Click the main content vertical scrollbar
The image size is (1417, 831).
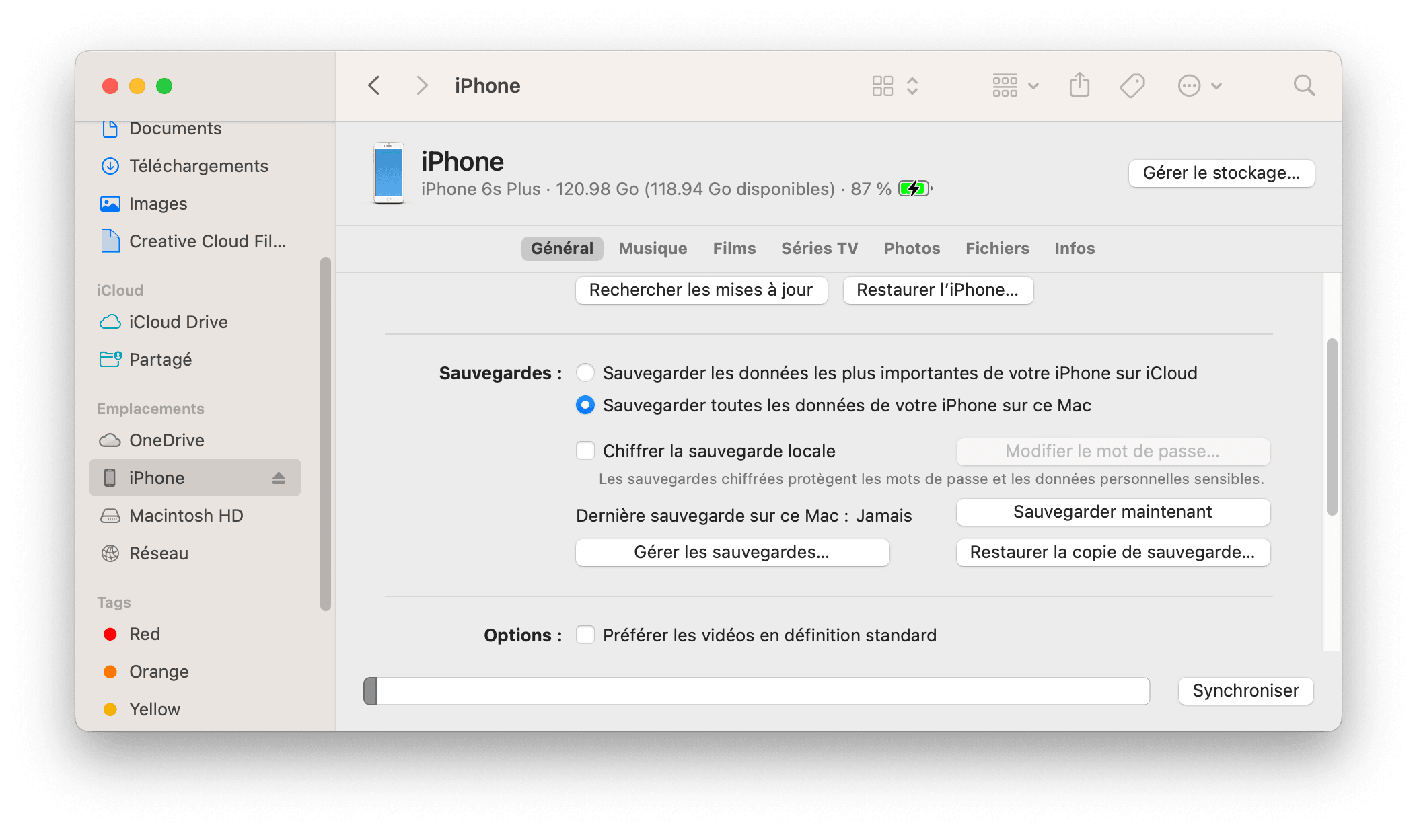point(1332,427)
